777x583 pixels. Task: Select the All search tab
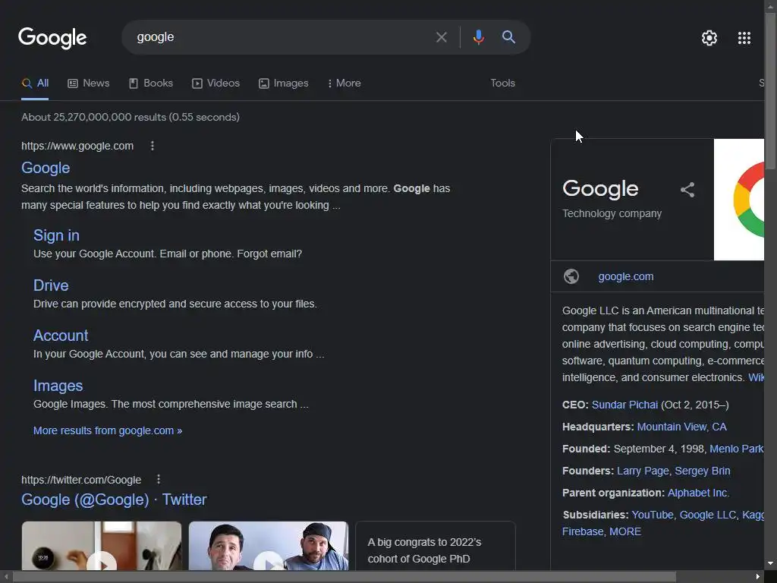pos(35,84)
